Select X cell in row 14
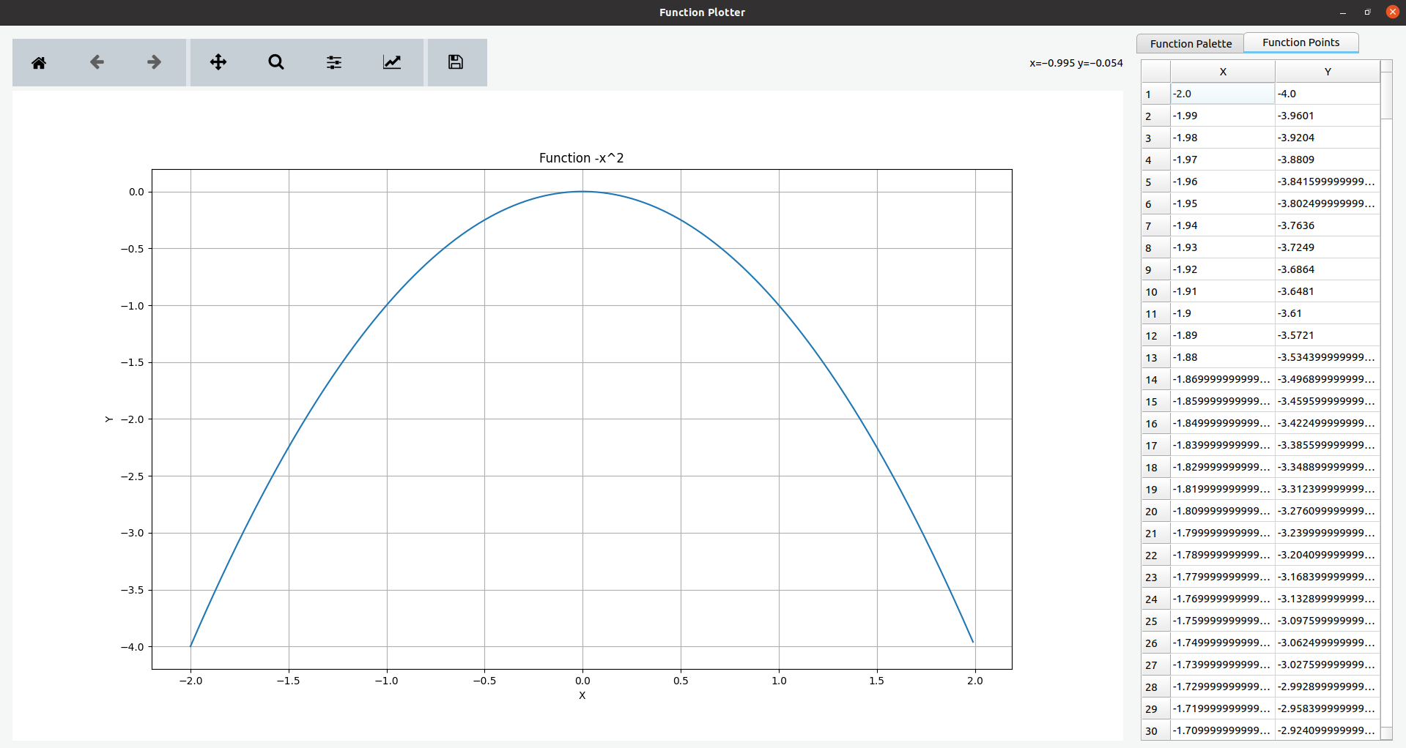Viewport: 1406px width, 748px height. (1223, 379)
